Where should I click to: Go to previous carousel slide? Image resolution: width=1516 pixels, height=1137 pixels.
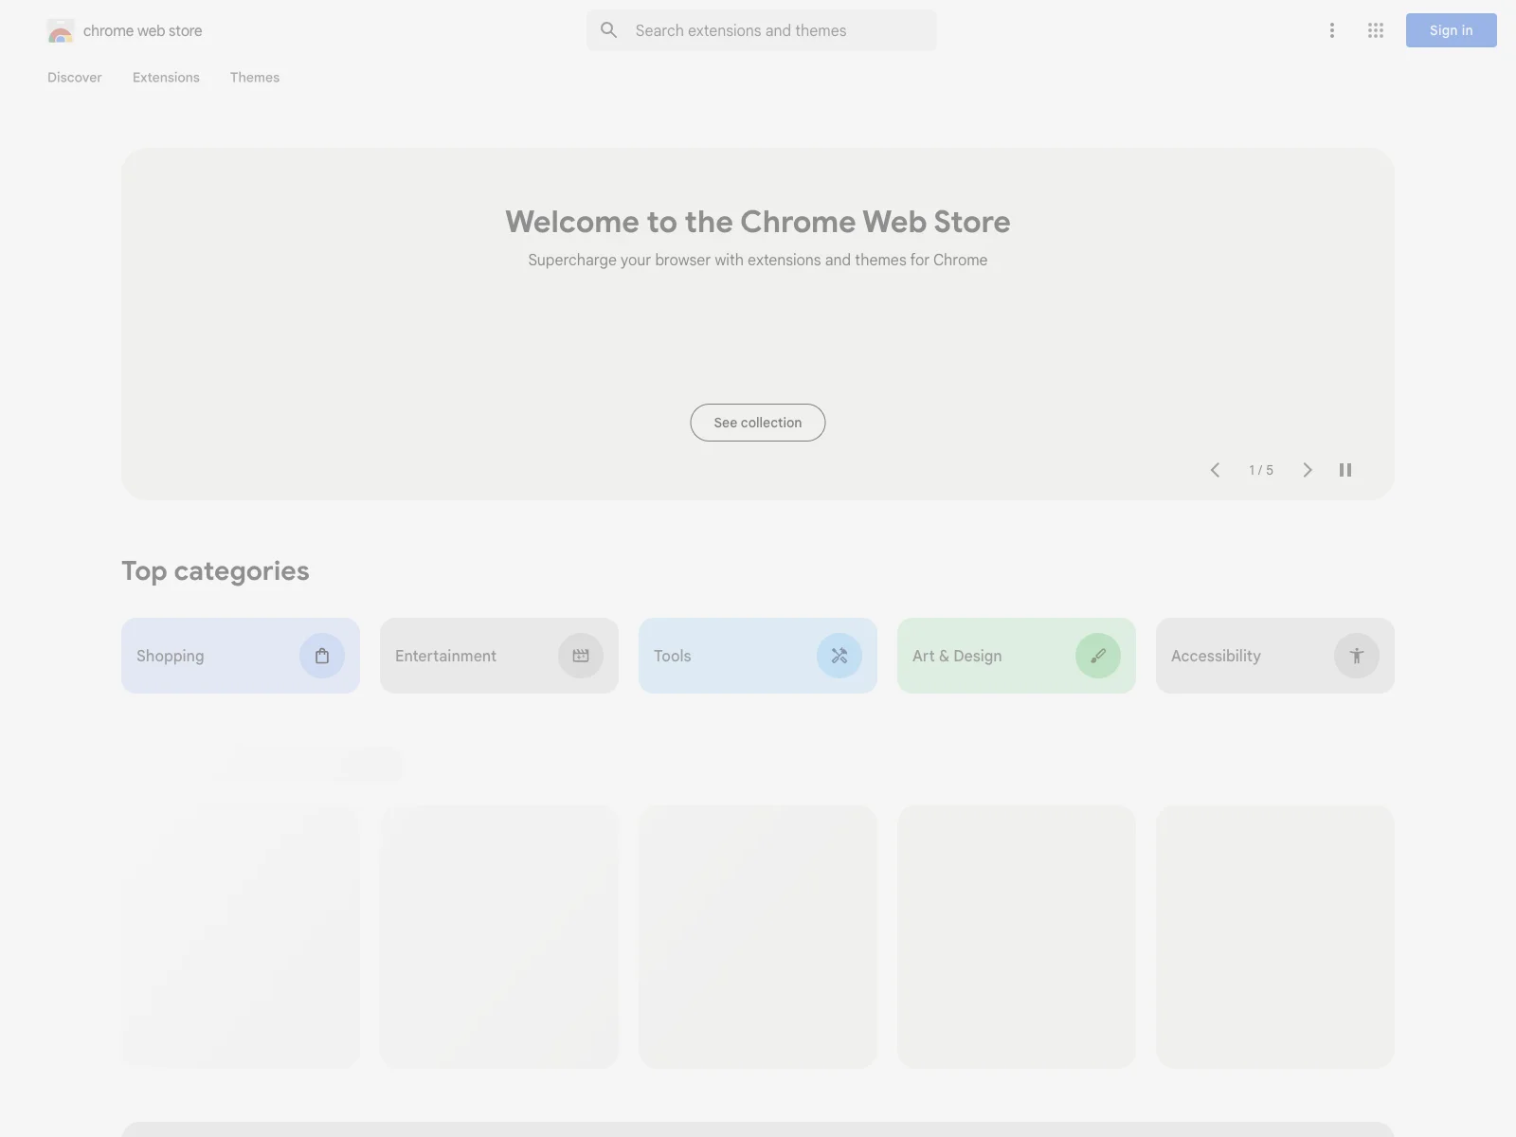coord(1215,470)
